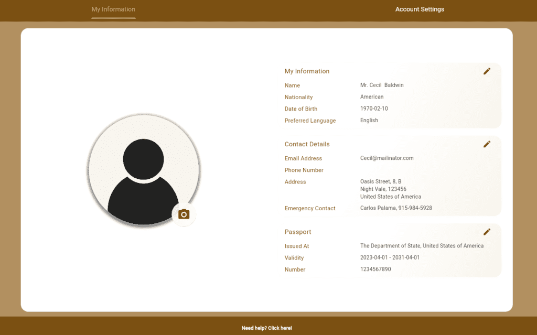Select the Email Address label
537x335 pixels.
pos(303,158)
